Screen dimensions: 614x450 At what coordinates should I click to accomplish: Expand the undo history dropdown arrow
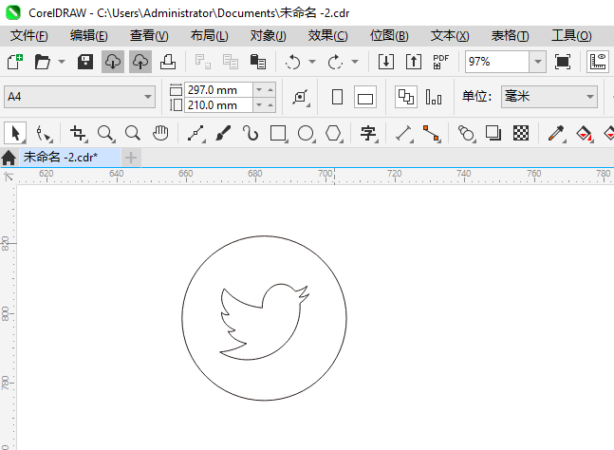tap(312, 62)
